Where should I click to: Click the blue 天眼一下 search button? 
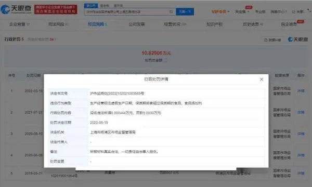pyautogui.click(x=185, y=12)
